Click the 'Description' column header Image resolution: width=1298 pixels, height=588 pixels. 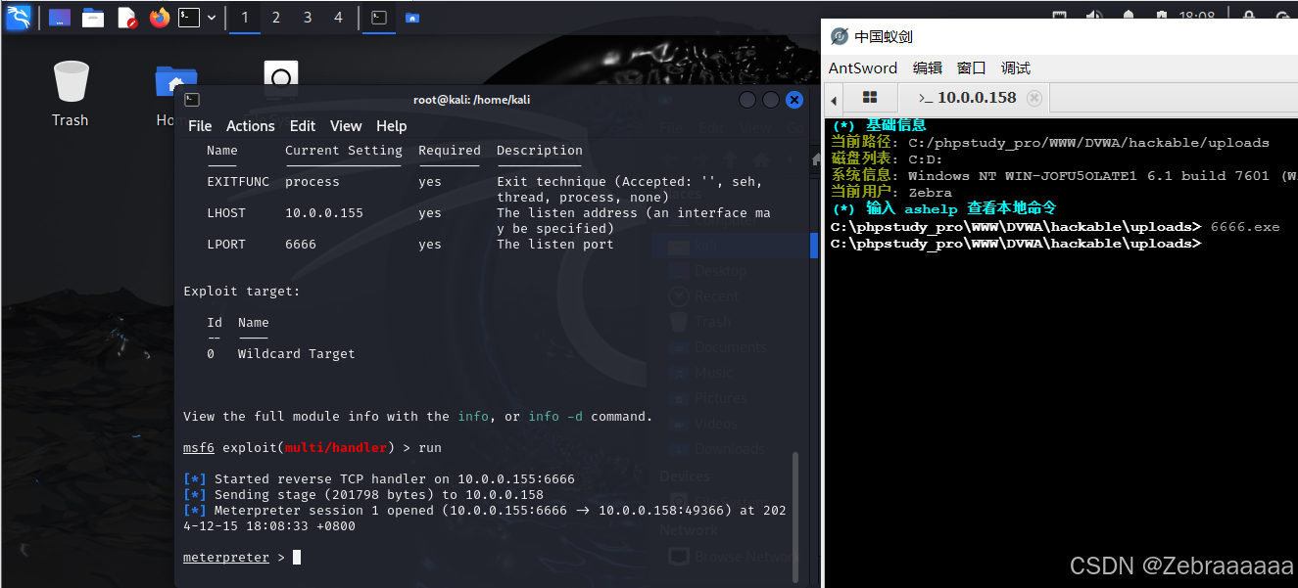coord(540,151)
